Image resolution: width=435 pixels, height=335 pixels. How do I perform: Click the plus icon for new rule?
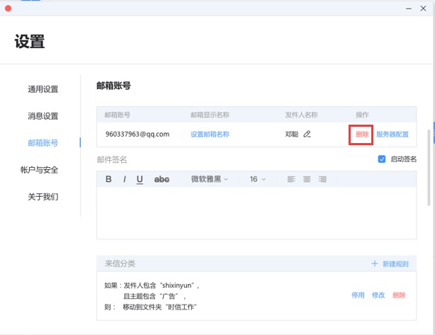point(375,263)
